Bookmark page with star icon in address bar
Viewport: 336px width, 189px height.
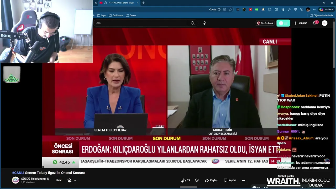(x=230, y=9)
